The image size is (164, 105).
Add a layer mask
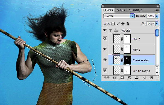pyautogui.click(x=122, y=78)
